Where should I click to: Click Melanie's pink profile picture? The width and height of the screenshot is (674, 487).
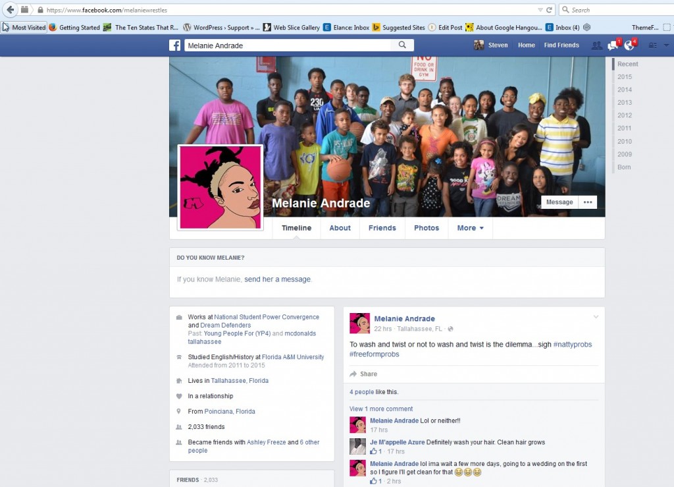[220, 188]
